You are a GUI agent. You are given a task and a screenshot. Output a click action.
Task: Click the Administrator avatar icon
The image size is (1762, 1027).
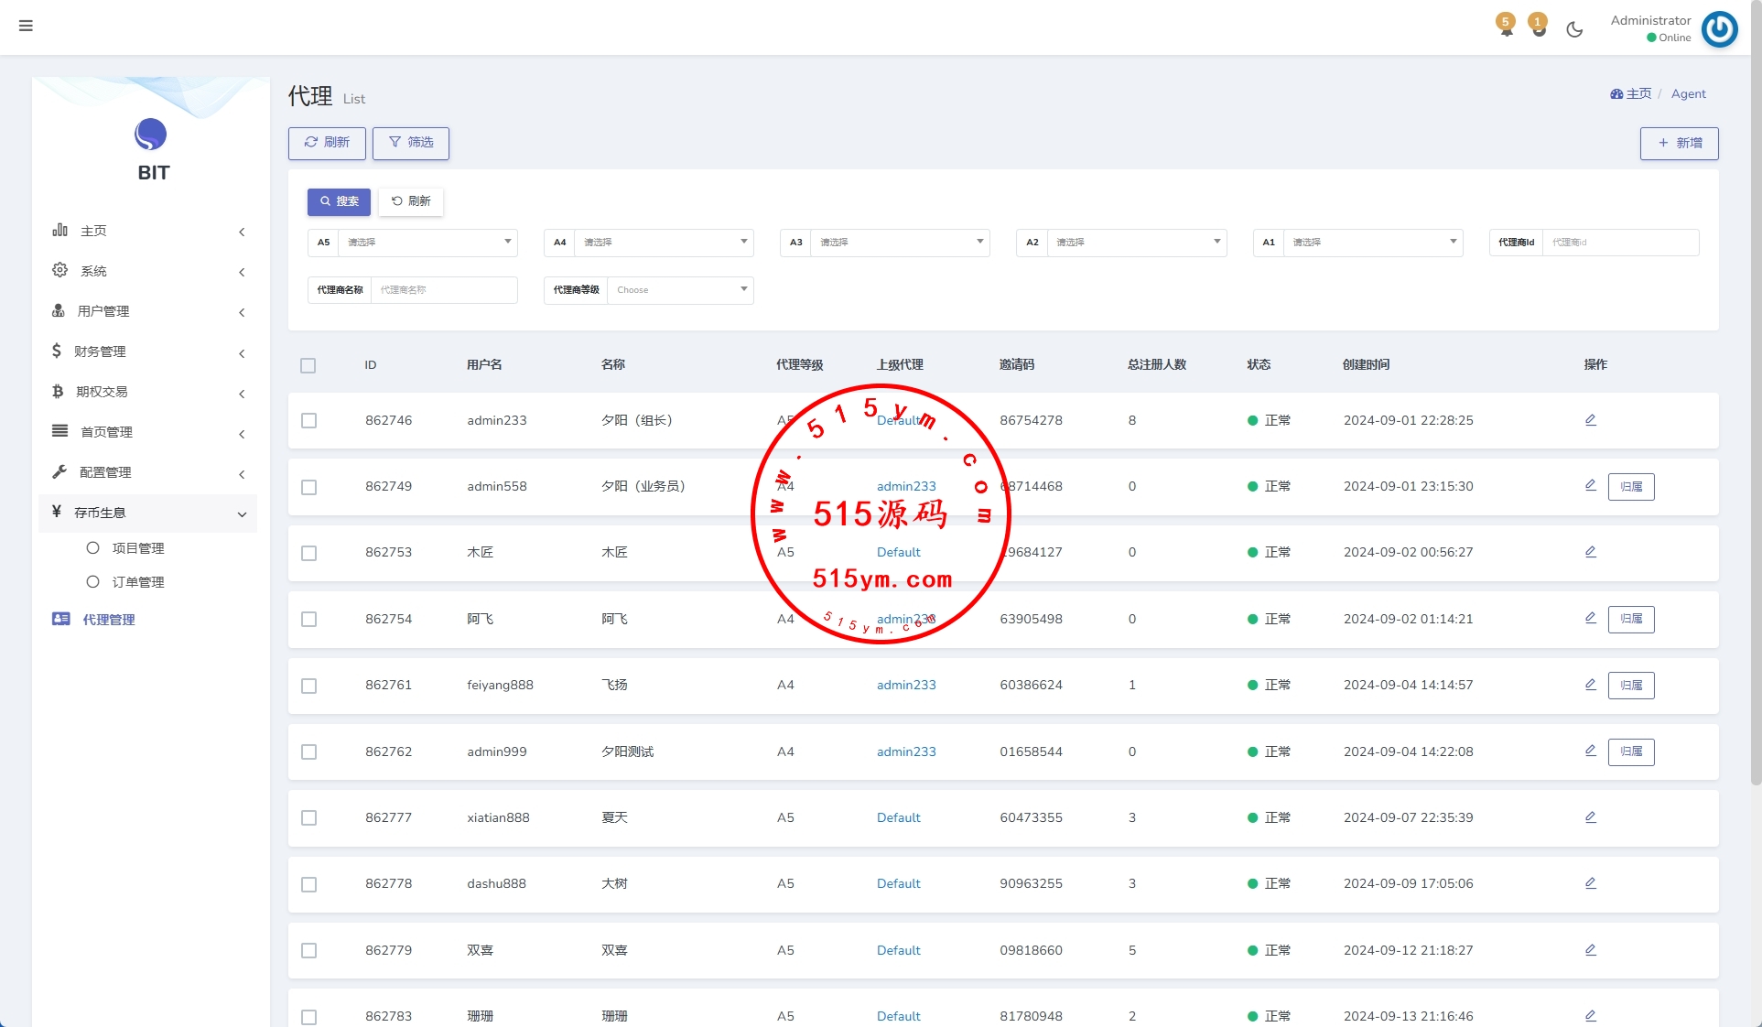1719,29
